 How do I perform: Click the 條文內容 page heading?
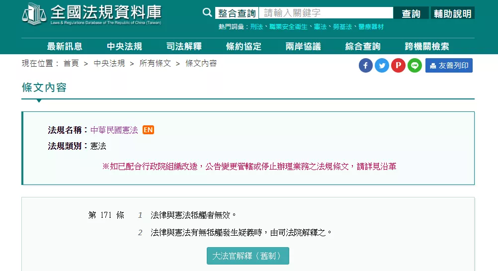coord(44,88)
